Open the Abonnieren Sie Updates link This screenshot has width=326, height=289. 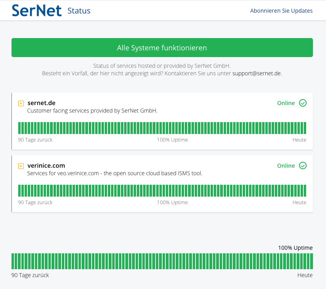pyautogui.click(x=281, y=11)
